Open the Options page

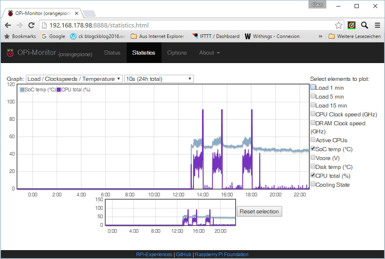coord(177,53)
